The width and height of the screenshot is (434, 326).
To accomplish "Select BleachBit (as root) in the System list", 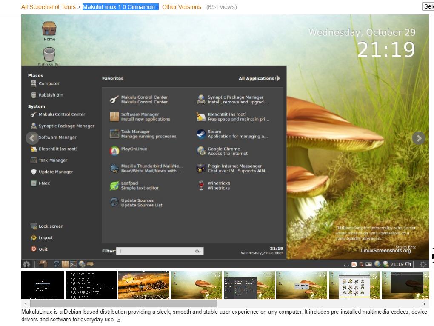I will 54,149.
